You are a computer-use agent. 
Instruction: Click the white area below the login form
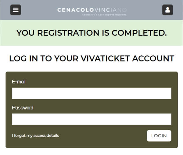pos(91,152)
